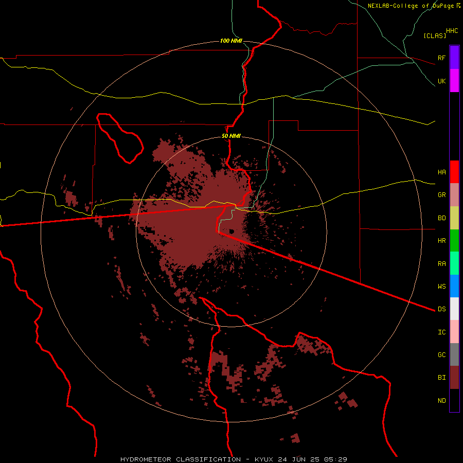Click the HR legend label
Image resolution: width=463 pixels, height=463 pixels.
coord(441,241)
